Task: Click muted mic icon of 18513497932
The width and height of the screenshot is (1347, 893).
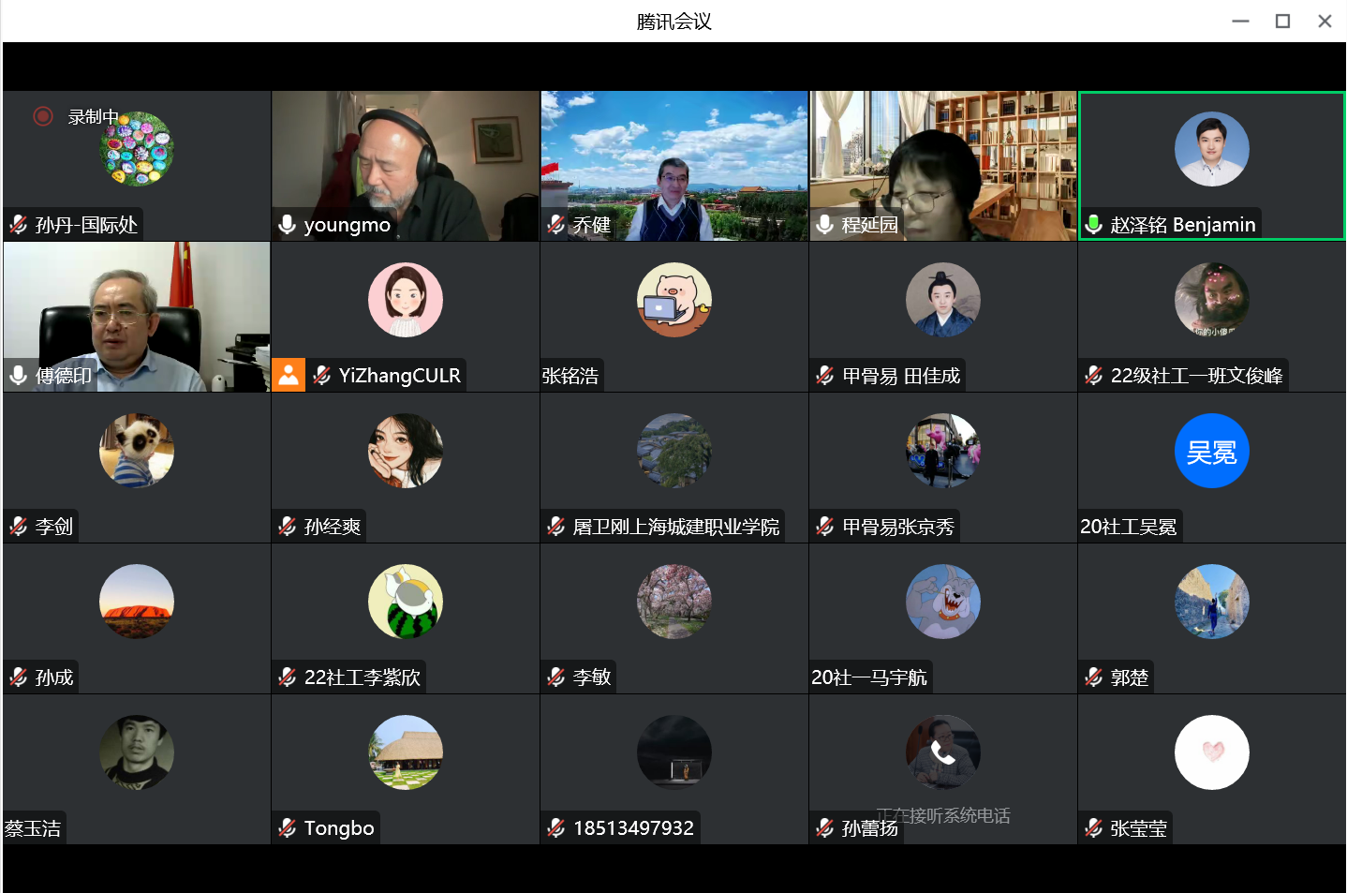Action: click(x=556, y=828)
